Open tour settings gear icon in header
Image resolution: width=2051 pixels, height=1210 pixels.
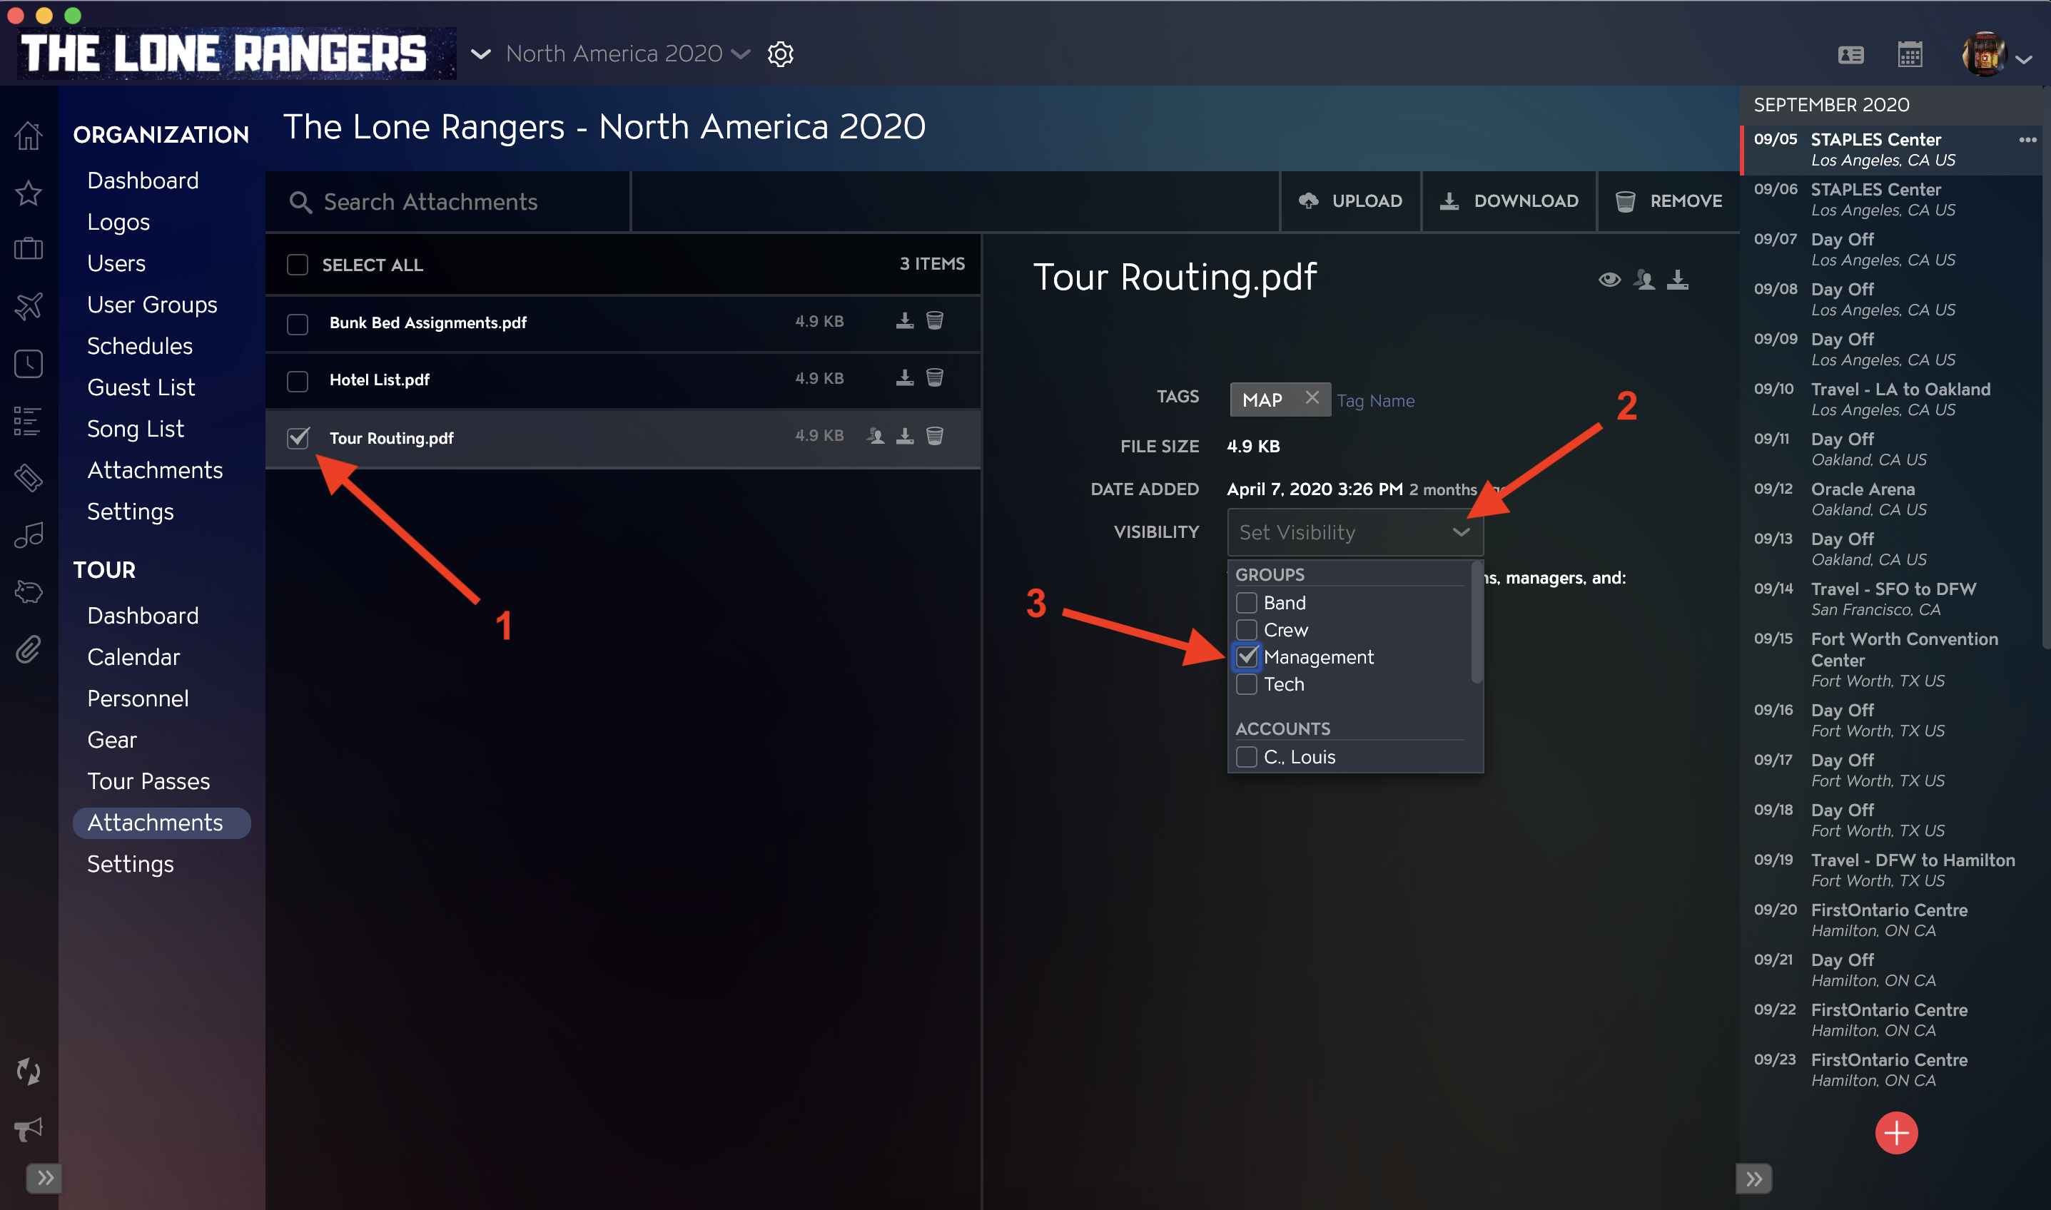point(781,54)
